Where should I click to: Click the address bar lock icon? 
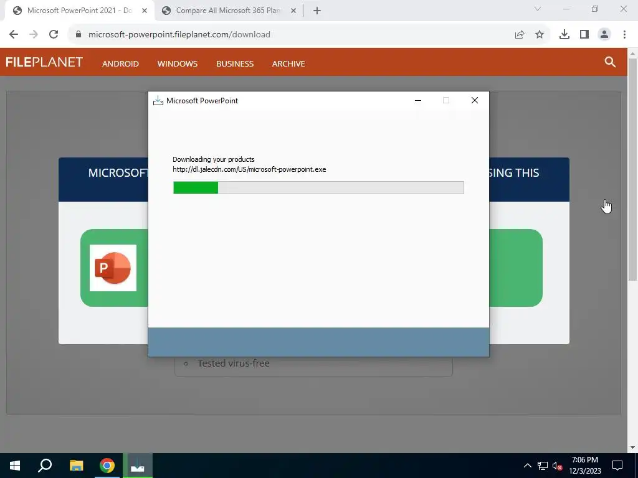pyautogui.click(x=79, y=35)
